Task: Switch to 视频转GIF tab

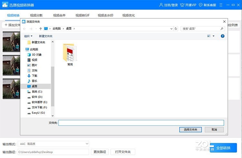Action: [82, 15]
